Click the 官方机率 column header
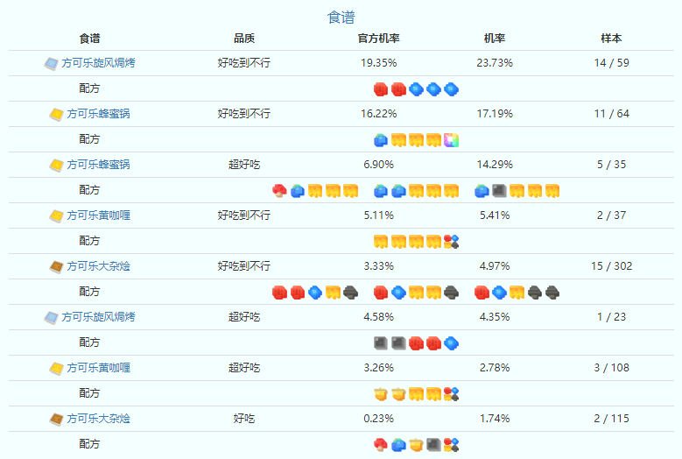The width and height of the screenshot is (682, 459). coord(378,39)
